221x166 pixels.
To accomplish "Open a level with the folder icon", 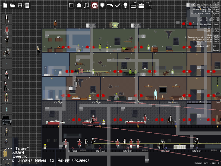I will (x=13, y=6).
